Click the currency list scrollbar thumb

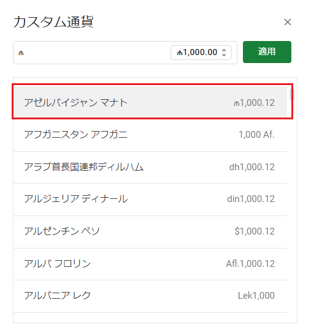(291, 94)
